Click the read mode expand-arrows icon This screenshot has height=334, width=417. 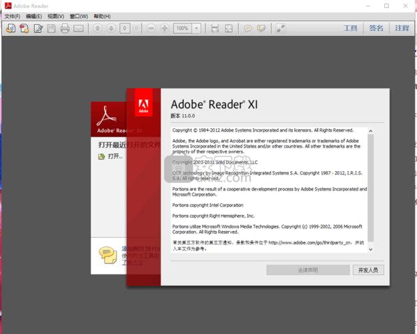pyautogui.click(x=281, y=28)
